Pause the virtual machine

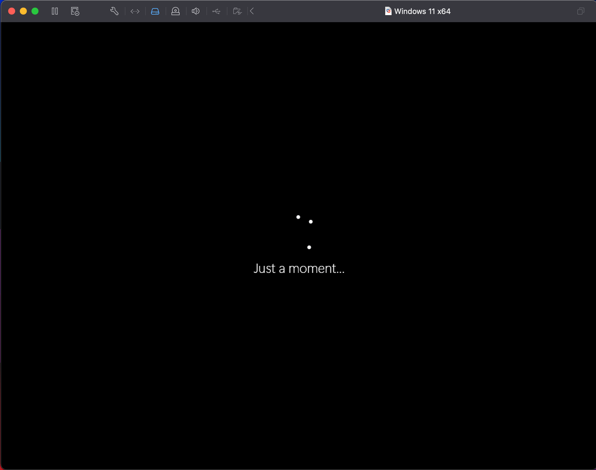pyautogui.click(x=55, y=11)
